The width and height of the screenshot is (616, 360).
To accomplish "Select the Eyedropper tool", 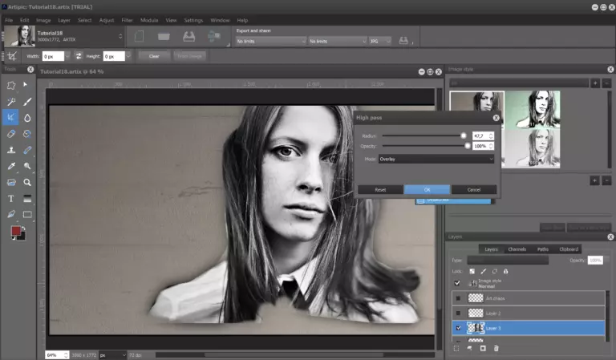I will 11,166.
